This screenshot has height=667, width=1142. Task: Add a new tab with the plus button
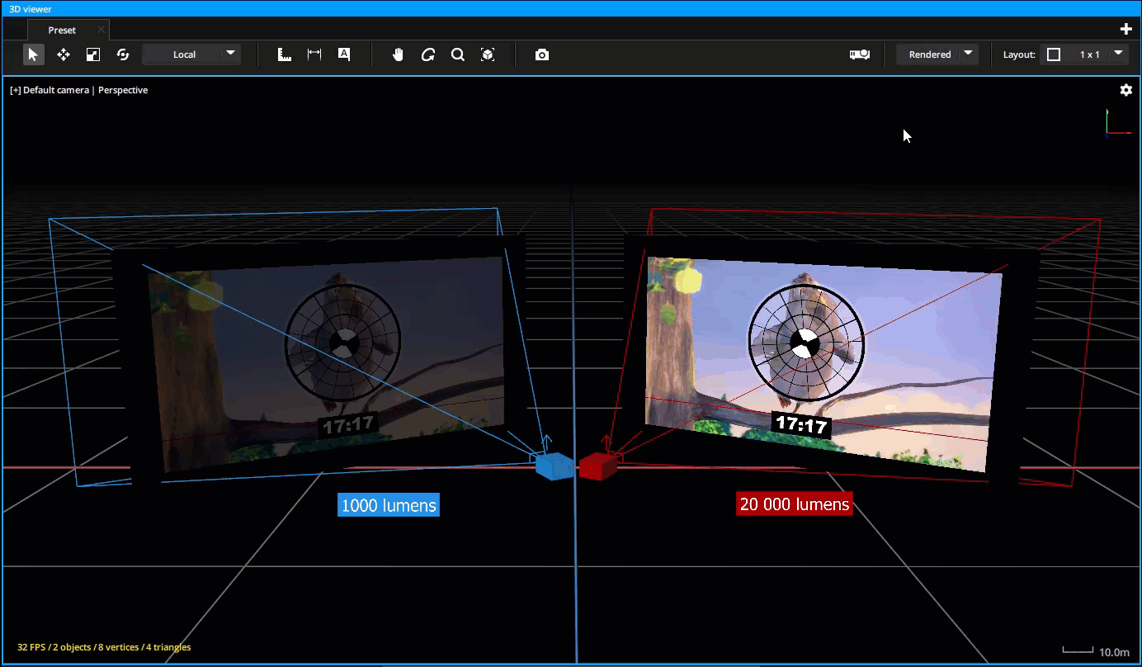pyautogui.click(x=1125, y=28)
